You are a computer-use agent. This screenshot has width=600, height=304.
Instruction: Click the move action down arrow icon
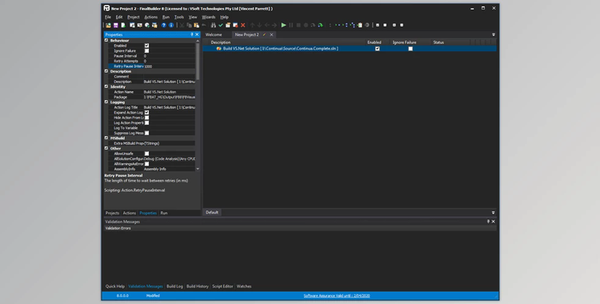[x=259, y=26]
